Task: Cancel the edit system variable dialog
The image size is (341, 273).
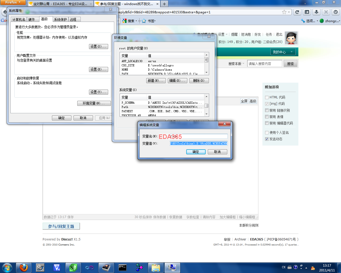Action: [217, 152]
